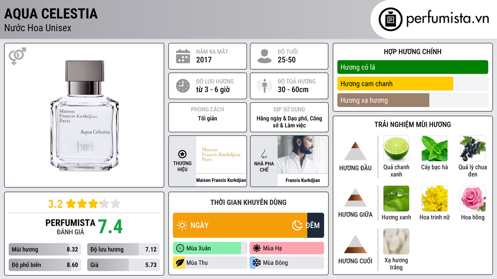The width and height of the screenshot is (497, 279).
Task: Click the Maison Francis Kurkdjian caption
Action: tap(221, 180)
